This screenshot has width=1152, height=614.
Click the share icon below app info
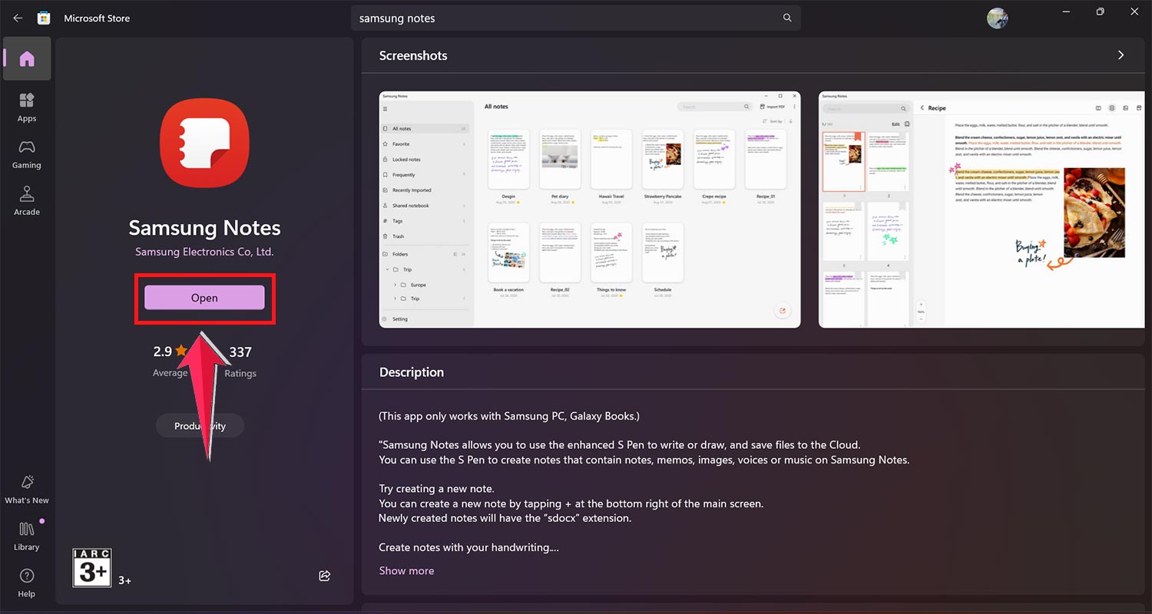(x=324, y=576)
